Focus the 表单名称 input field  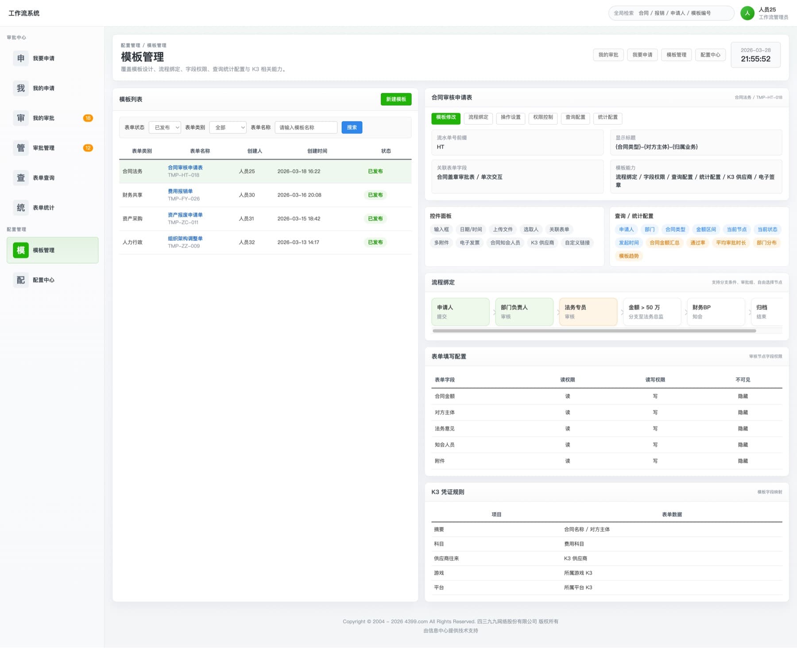click(306, 127)
